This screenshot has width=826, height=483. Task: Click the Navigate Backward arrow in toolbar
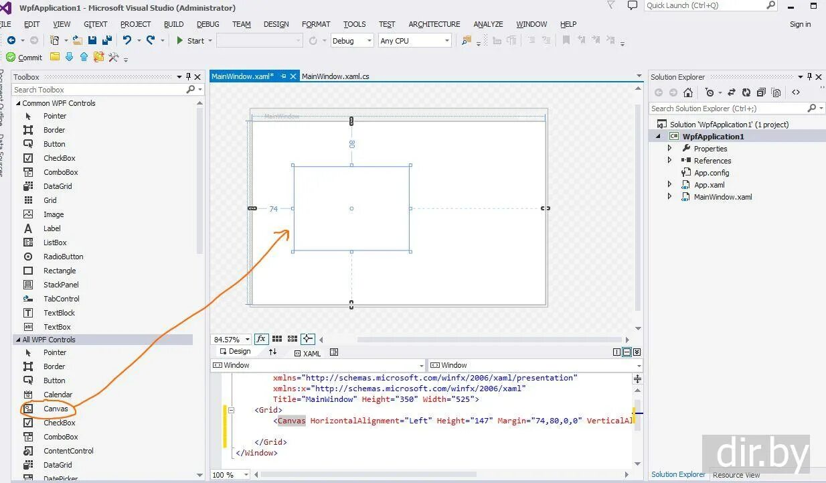pyautogui.click(x=11, y=41)
